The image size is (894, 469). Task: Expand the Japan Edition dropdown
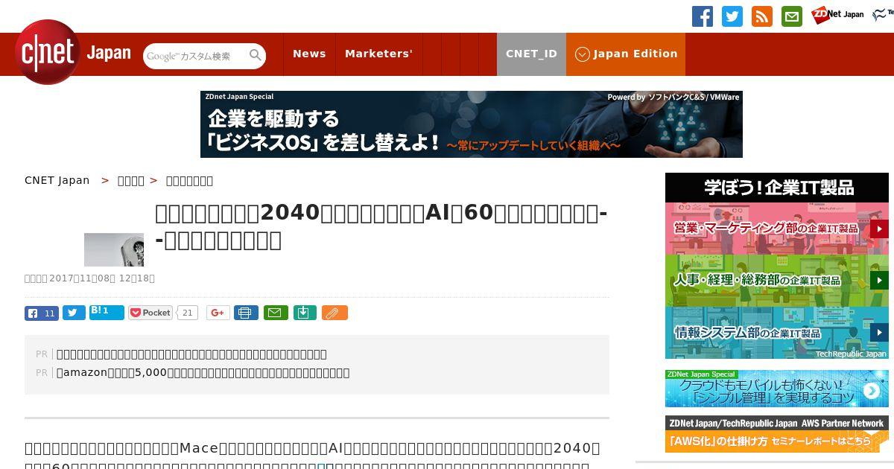pos(626,54)
